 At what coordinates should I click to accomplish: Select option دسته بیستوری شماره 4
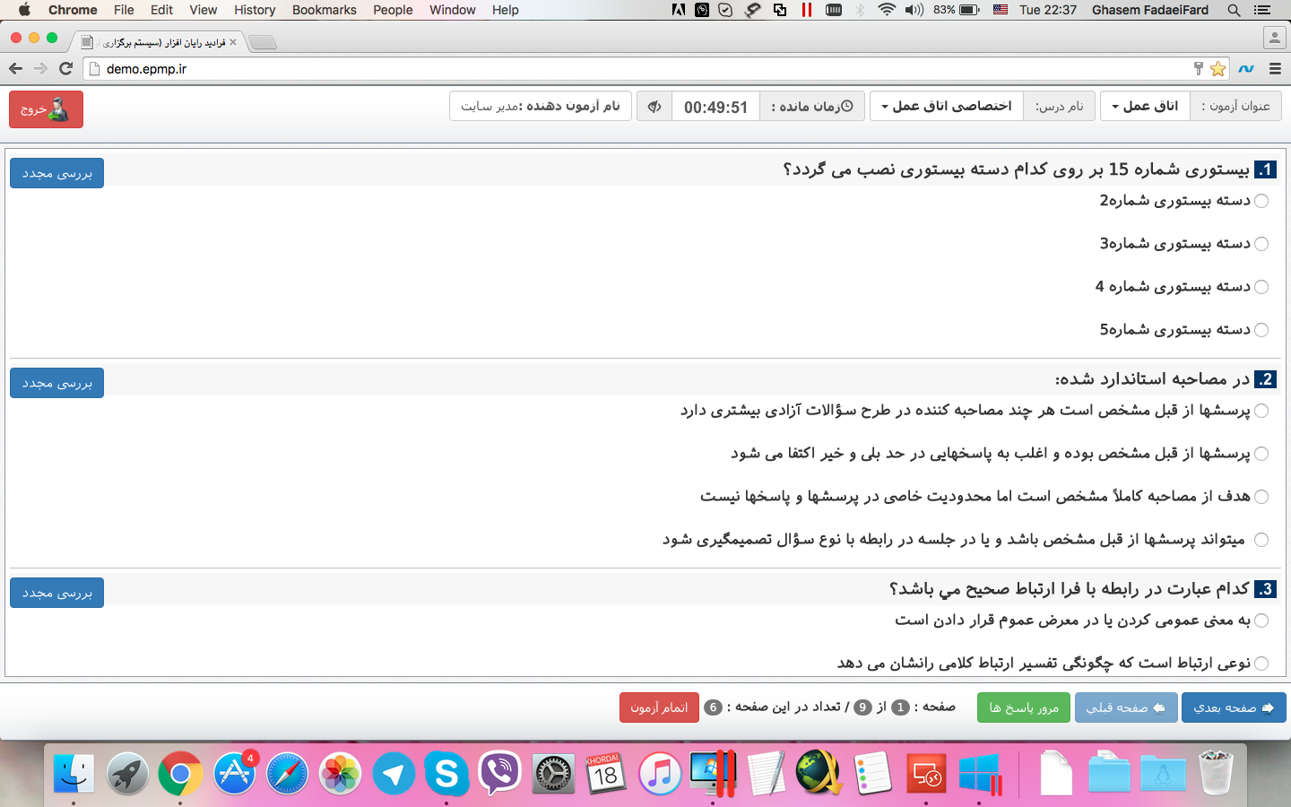(x=1261, y=287)
